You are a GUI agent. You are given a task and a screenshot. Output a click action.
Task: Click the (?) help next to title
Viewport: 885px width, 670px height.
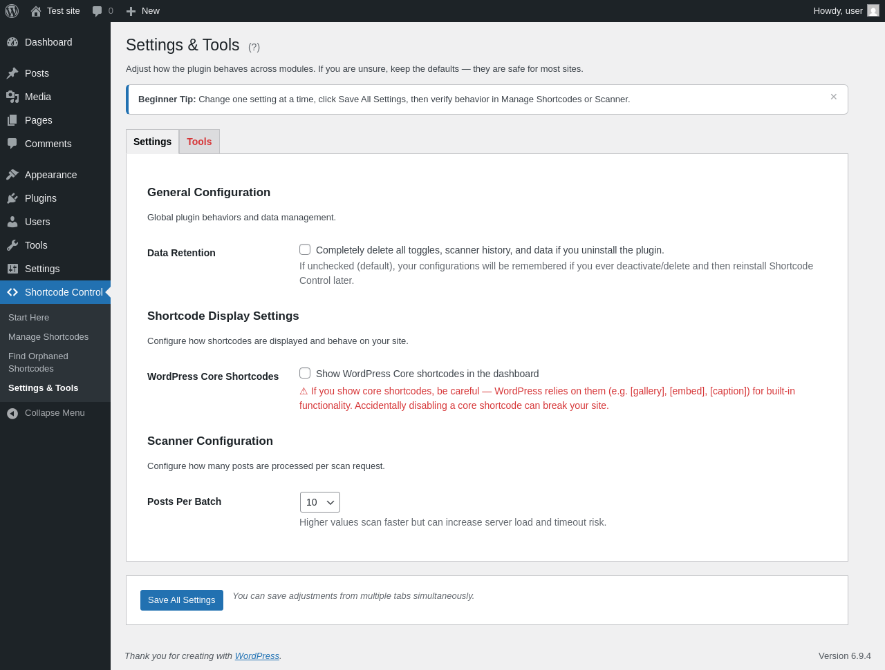point(254,47)
